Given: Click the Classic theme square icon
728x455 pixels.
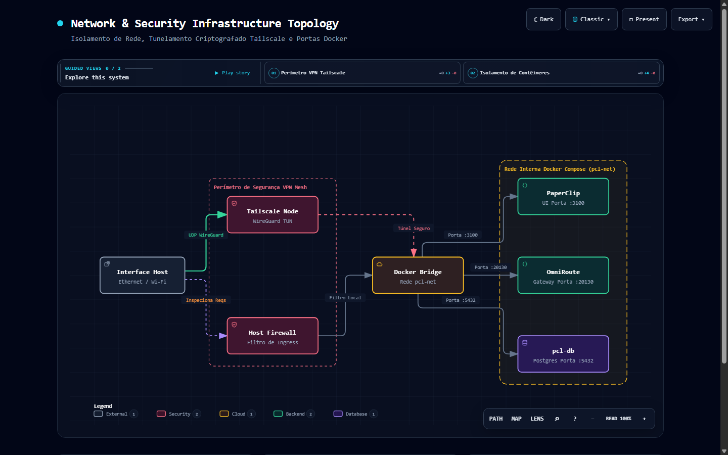Looking at the screenshot, I should click(x=575, y=19).
